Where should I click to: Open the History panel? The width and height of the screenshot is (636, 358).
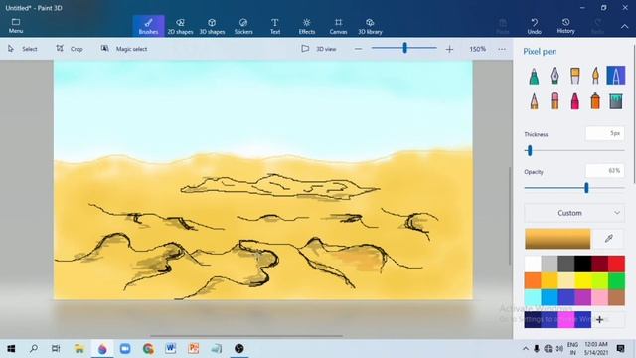[565, 26]
